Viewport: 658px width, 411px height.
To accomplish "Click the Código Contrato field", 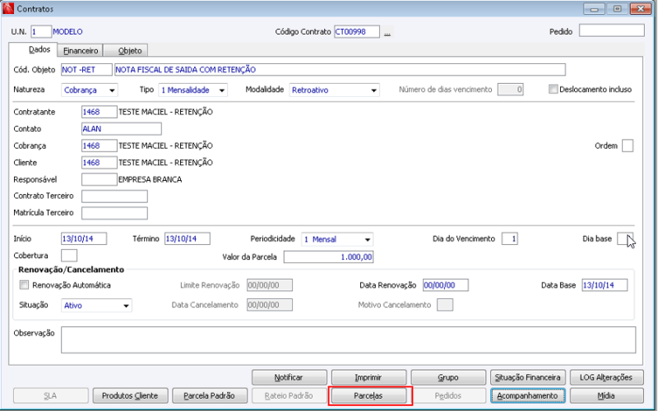I will click(357, 32).
